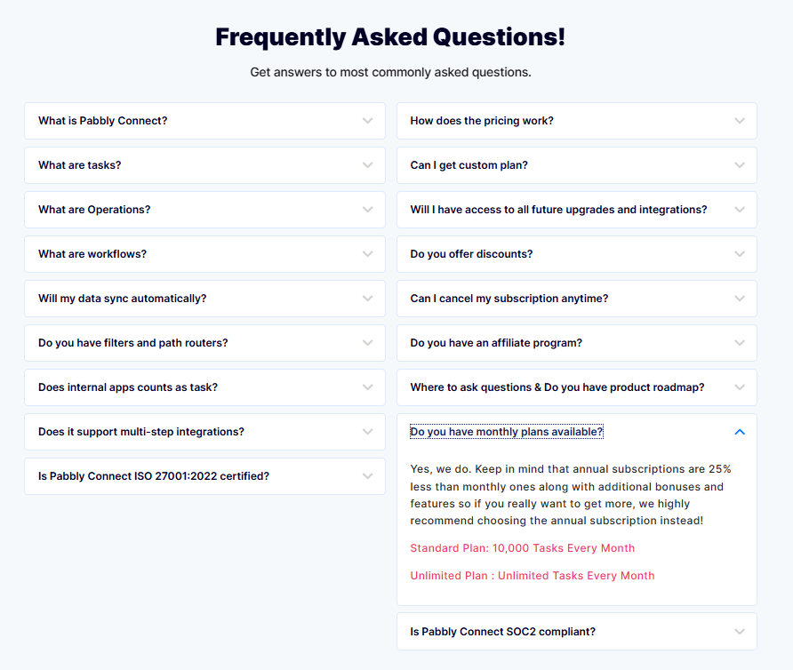This screenshot has width=793, height=670.
Task: Click chevron next to 'What are Operations?'
Action: 367,210
